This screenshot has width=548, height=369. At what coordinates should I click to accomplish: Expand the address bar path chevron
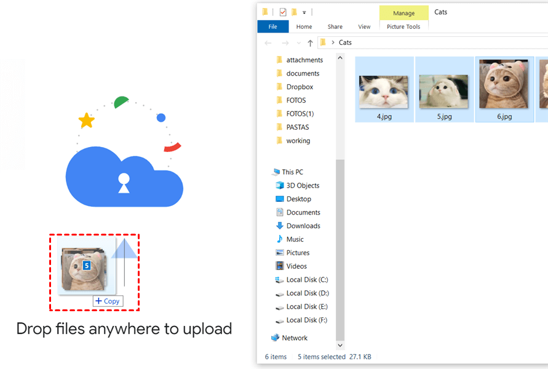click(x=333, y=42)
